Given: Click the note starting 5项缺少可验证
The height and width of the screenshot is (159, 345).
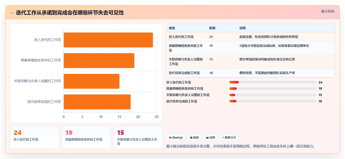Looking at the screenshot, I should click(274, 46).
